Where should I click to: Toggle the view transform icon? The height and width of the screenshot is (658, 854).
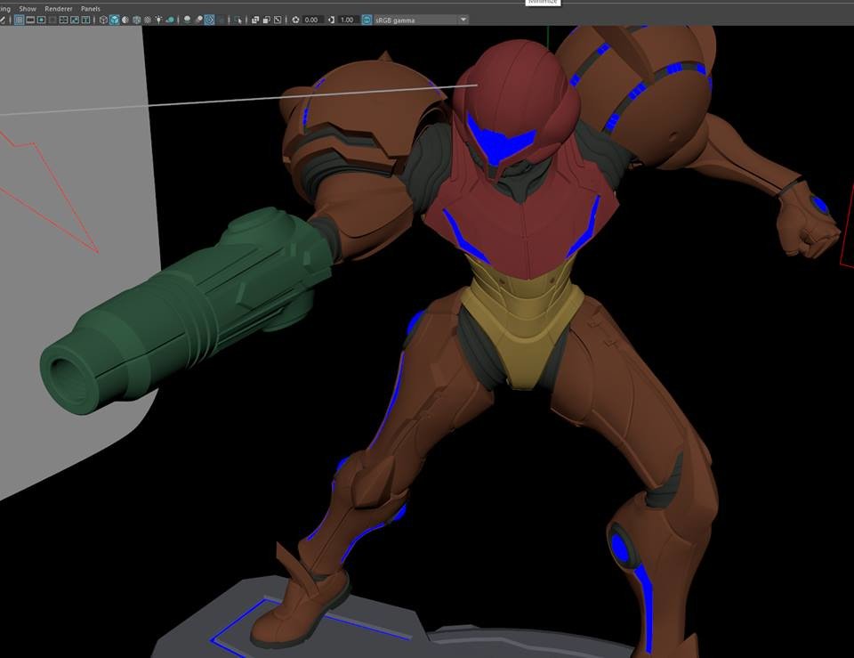pos(367,20)
